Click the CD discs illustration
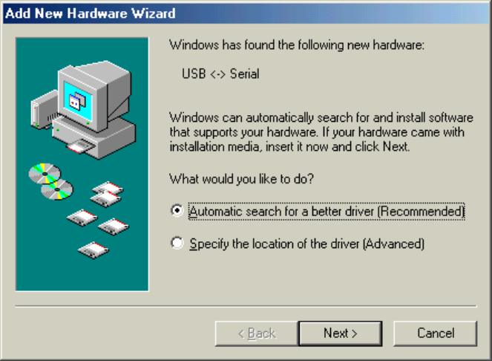 [50, 181]
